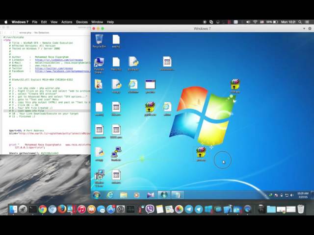Open iBooks from the Dock
This screenshot has width=314, height=235.
[91, 209]
